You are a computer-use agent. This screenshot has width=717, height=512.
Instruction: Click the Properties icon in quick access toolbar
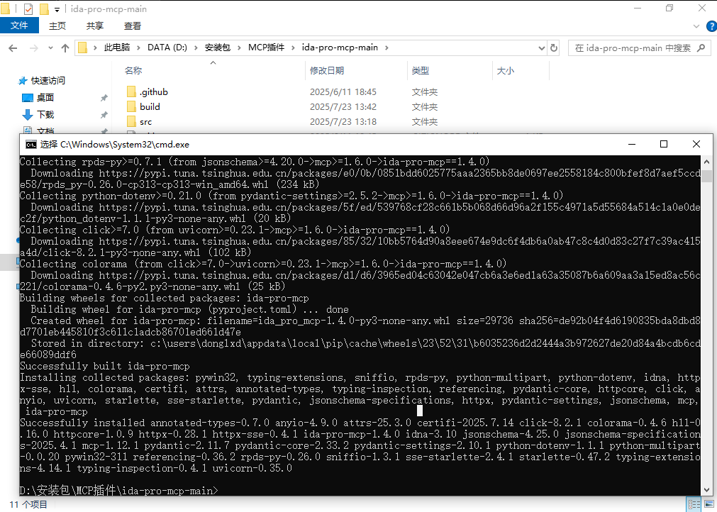[28, 9]
